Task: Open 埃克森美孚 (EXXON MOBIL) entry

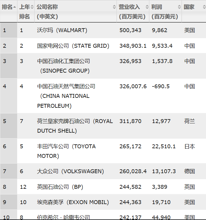Action: point(73,202)
